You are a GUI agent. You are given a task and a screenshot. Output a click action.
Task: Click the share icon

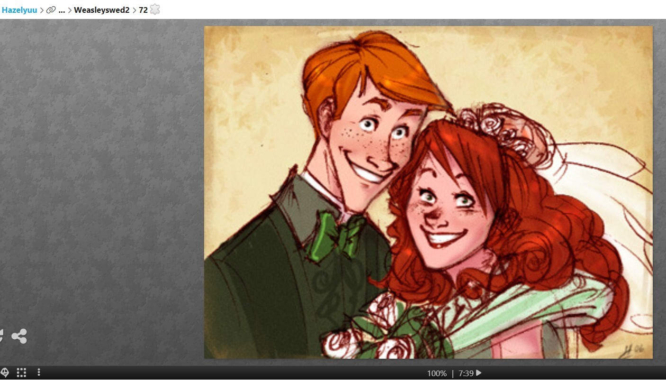19,336
